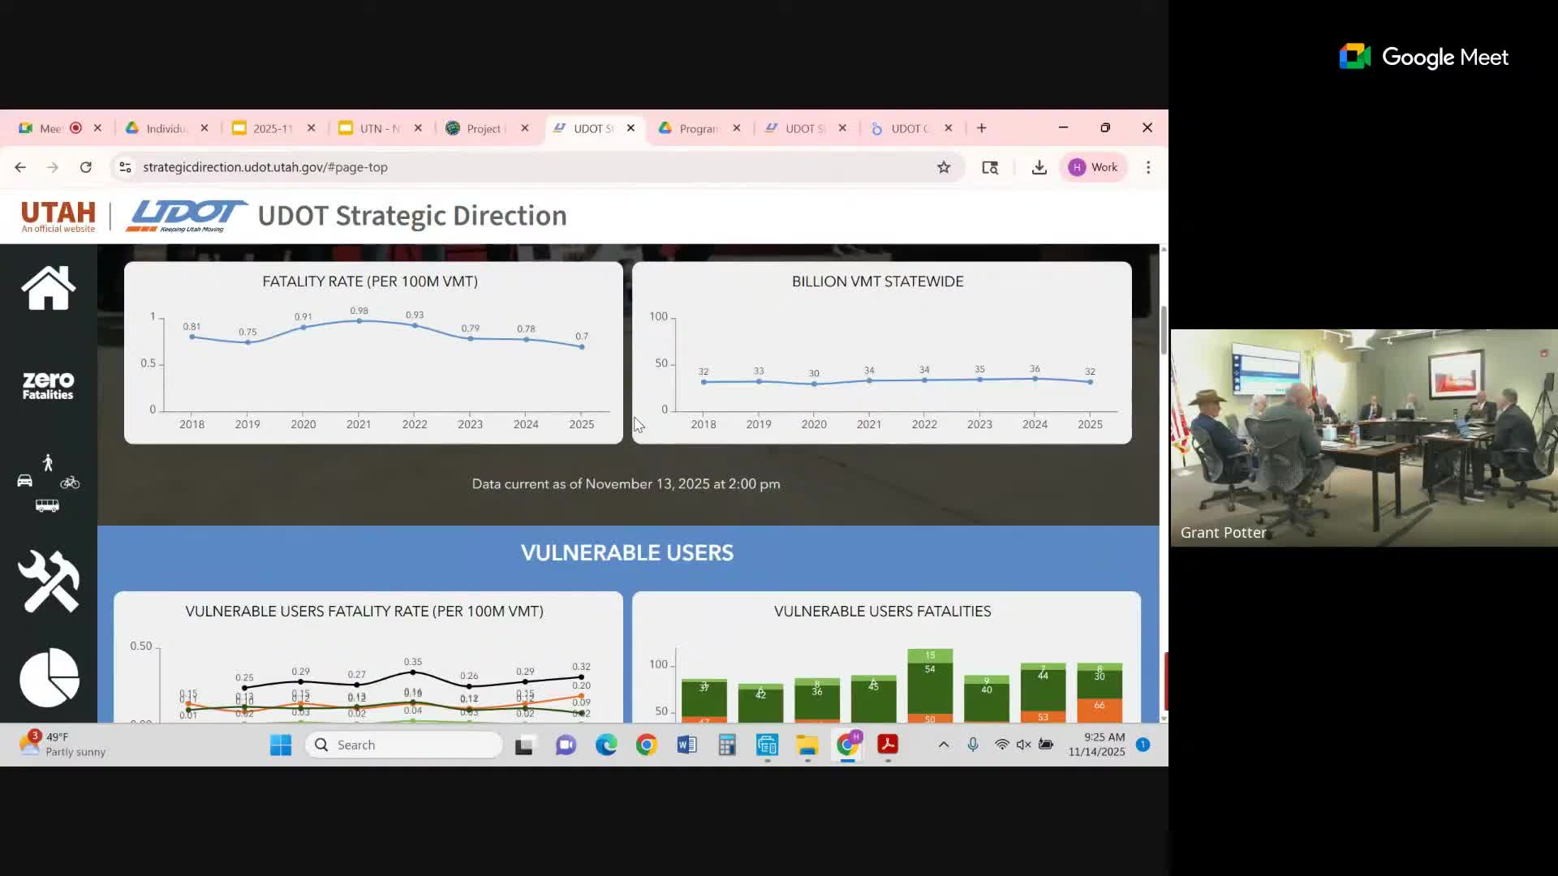This screenshot has width=1558, height=876.
Task: Open the browser downloads icon
Action: 1039,167
